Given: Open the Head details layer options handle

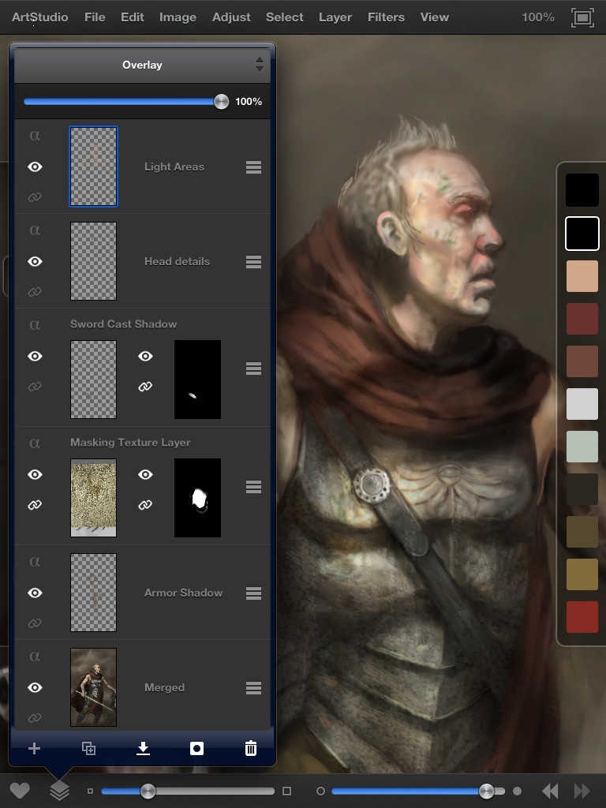Looking at the screenshot, I should point(253,261).
